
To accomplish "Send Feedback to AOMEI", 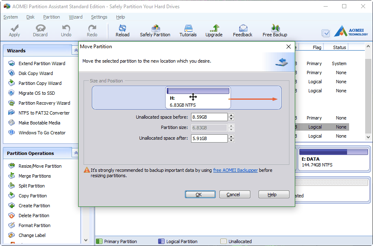I will (242, 30).
